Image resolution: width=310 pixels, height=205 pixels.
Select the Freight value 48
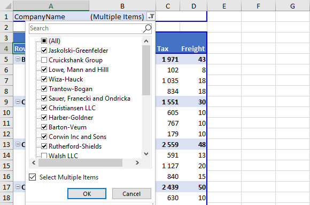(193, 144)
